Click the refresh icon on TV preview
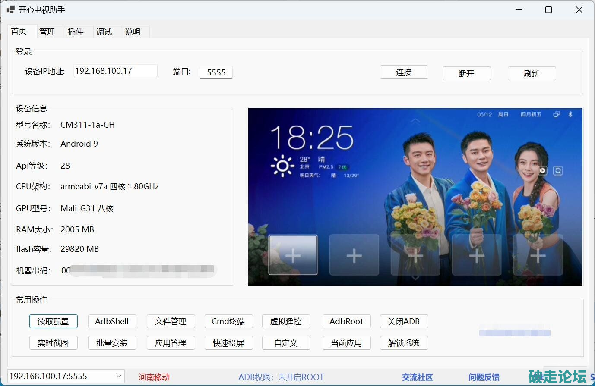This screenshot has height=386, width=595. 558,171
